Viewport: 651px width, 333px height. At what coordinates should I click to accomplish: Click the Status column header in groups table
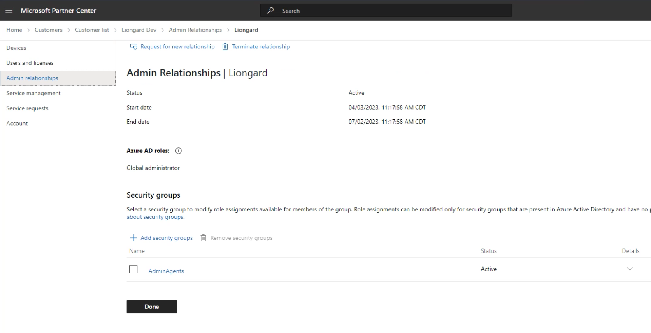pos(489,251)
